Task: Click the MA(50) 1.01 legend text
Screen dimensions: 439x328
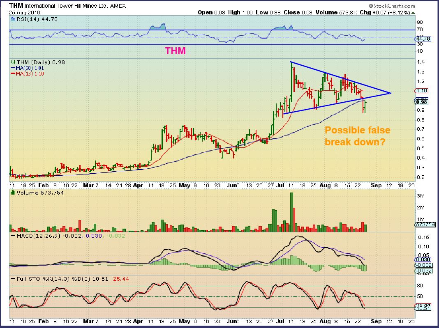Action: pos(30,68)
